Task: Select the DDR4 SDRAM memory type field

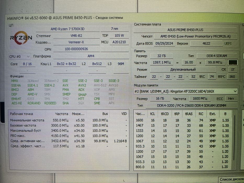Action: [x=217, y=56]
